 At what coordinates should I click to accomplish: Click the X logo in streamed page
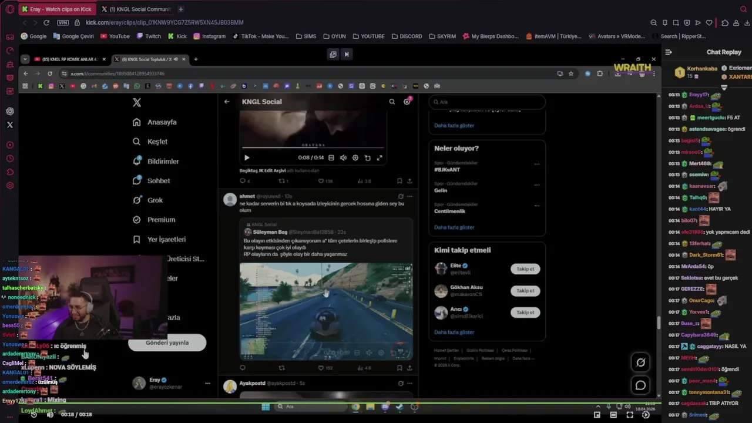pyautogui.click(x=137, y=102)
